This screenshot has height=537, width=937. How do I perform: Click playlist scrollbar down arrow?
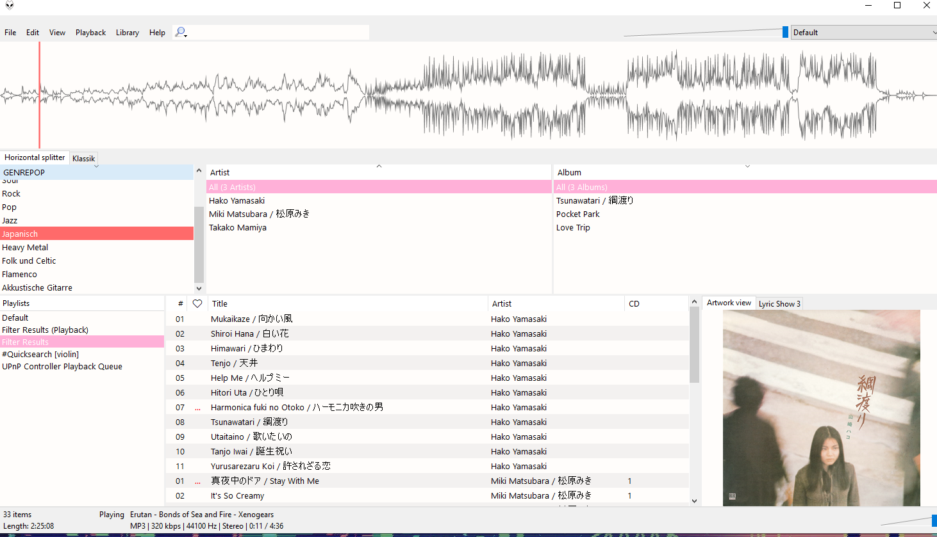pyautogui.click(x=694, y=501)
